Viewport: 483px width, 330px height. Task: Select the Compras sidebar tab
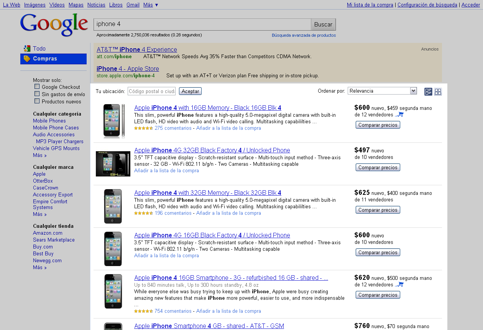(53, 59)
